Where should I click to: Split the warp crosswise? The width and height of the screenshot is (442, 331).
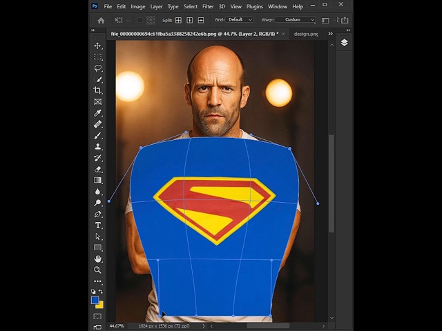[x=178, y=20]
